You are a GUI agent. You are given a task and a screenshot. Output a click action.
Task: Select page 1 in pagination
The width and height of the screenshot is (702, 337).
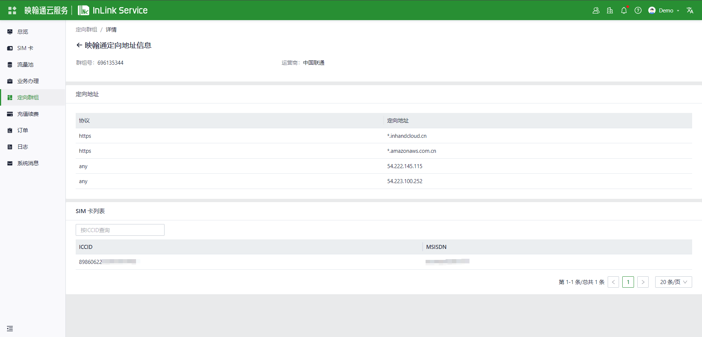tap(628, 282)
